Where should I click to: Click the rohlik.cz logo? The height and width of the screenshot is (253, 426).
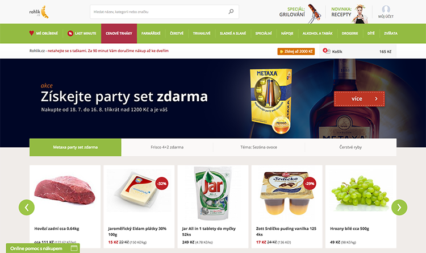pos(39,12)
